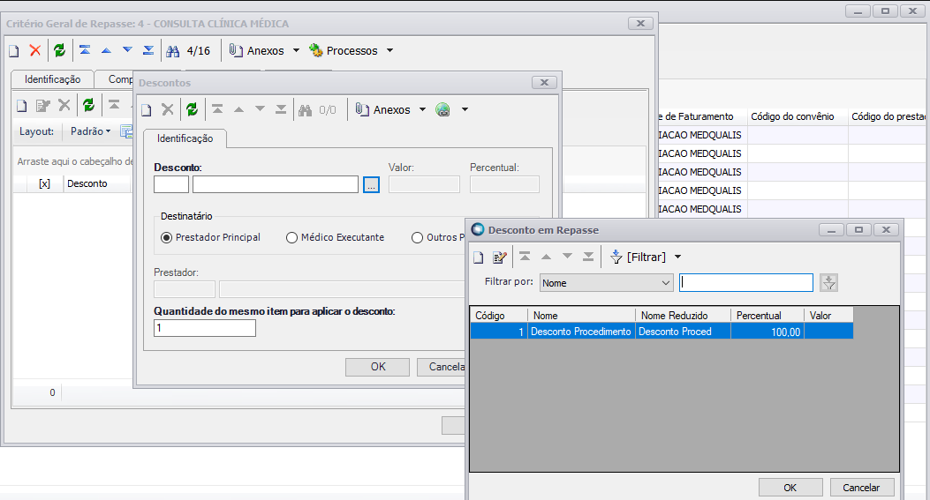930x500 pixels.
Task: Click New record icon in Critério Geral toolbar
Action: click(13, 51)
